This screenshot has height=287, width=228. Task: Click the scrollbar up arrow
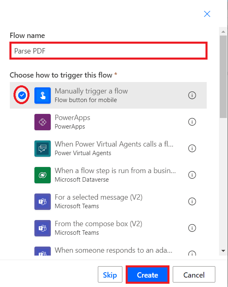[x=223, y=32]
